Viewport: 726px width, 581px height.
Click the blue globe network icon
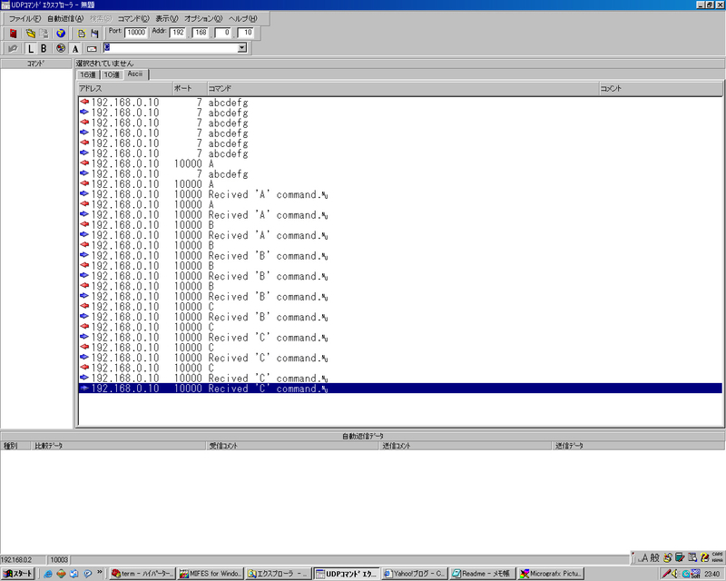pos(61,34)
